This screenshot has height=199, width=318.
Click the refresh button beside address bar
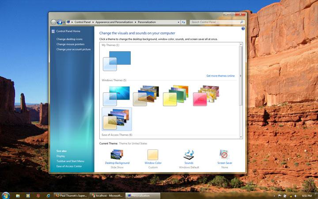click(184, 22)
